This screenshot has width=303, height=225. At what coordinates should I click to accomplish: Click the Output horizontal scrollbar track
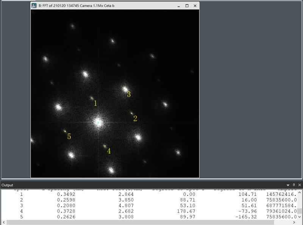tap(151, 222)
